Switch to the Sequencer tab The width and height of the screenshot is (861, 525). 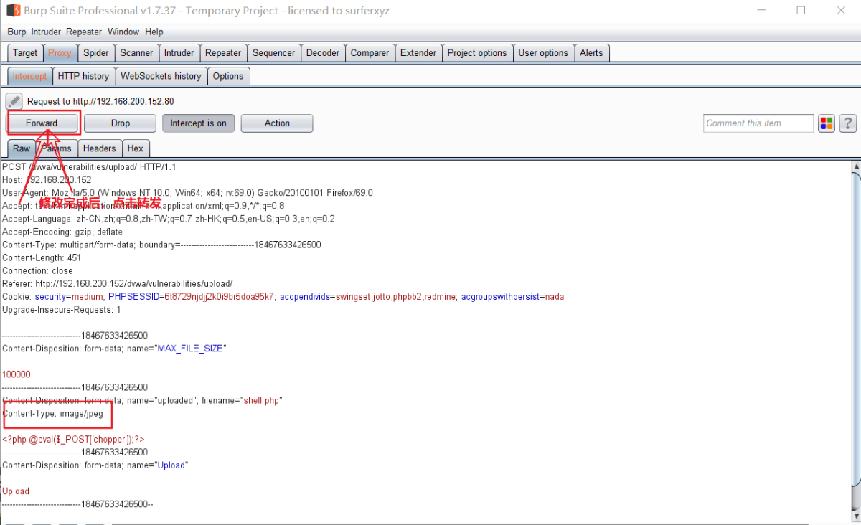273,53
